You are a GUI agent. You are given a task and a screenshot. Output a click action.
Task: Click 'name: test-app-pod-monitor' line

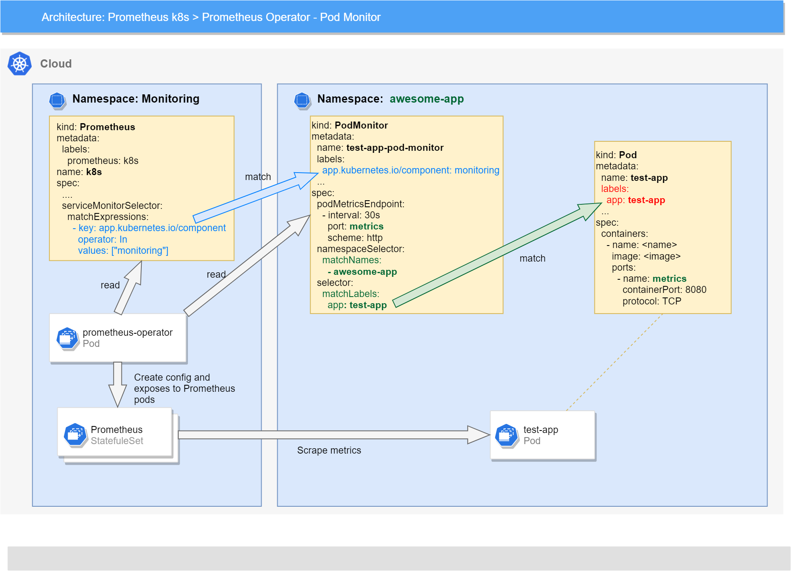(380, 147)
